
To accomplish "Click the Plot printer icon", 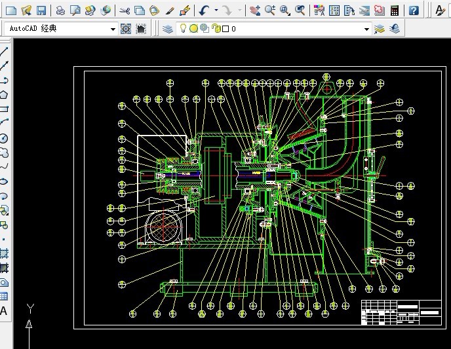I will pyautogui.click(x=60, y=11).
